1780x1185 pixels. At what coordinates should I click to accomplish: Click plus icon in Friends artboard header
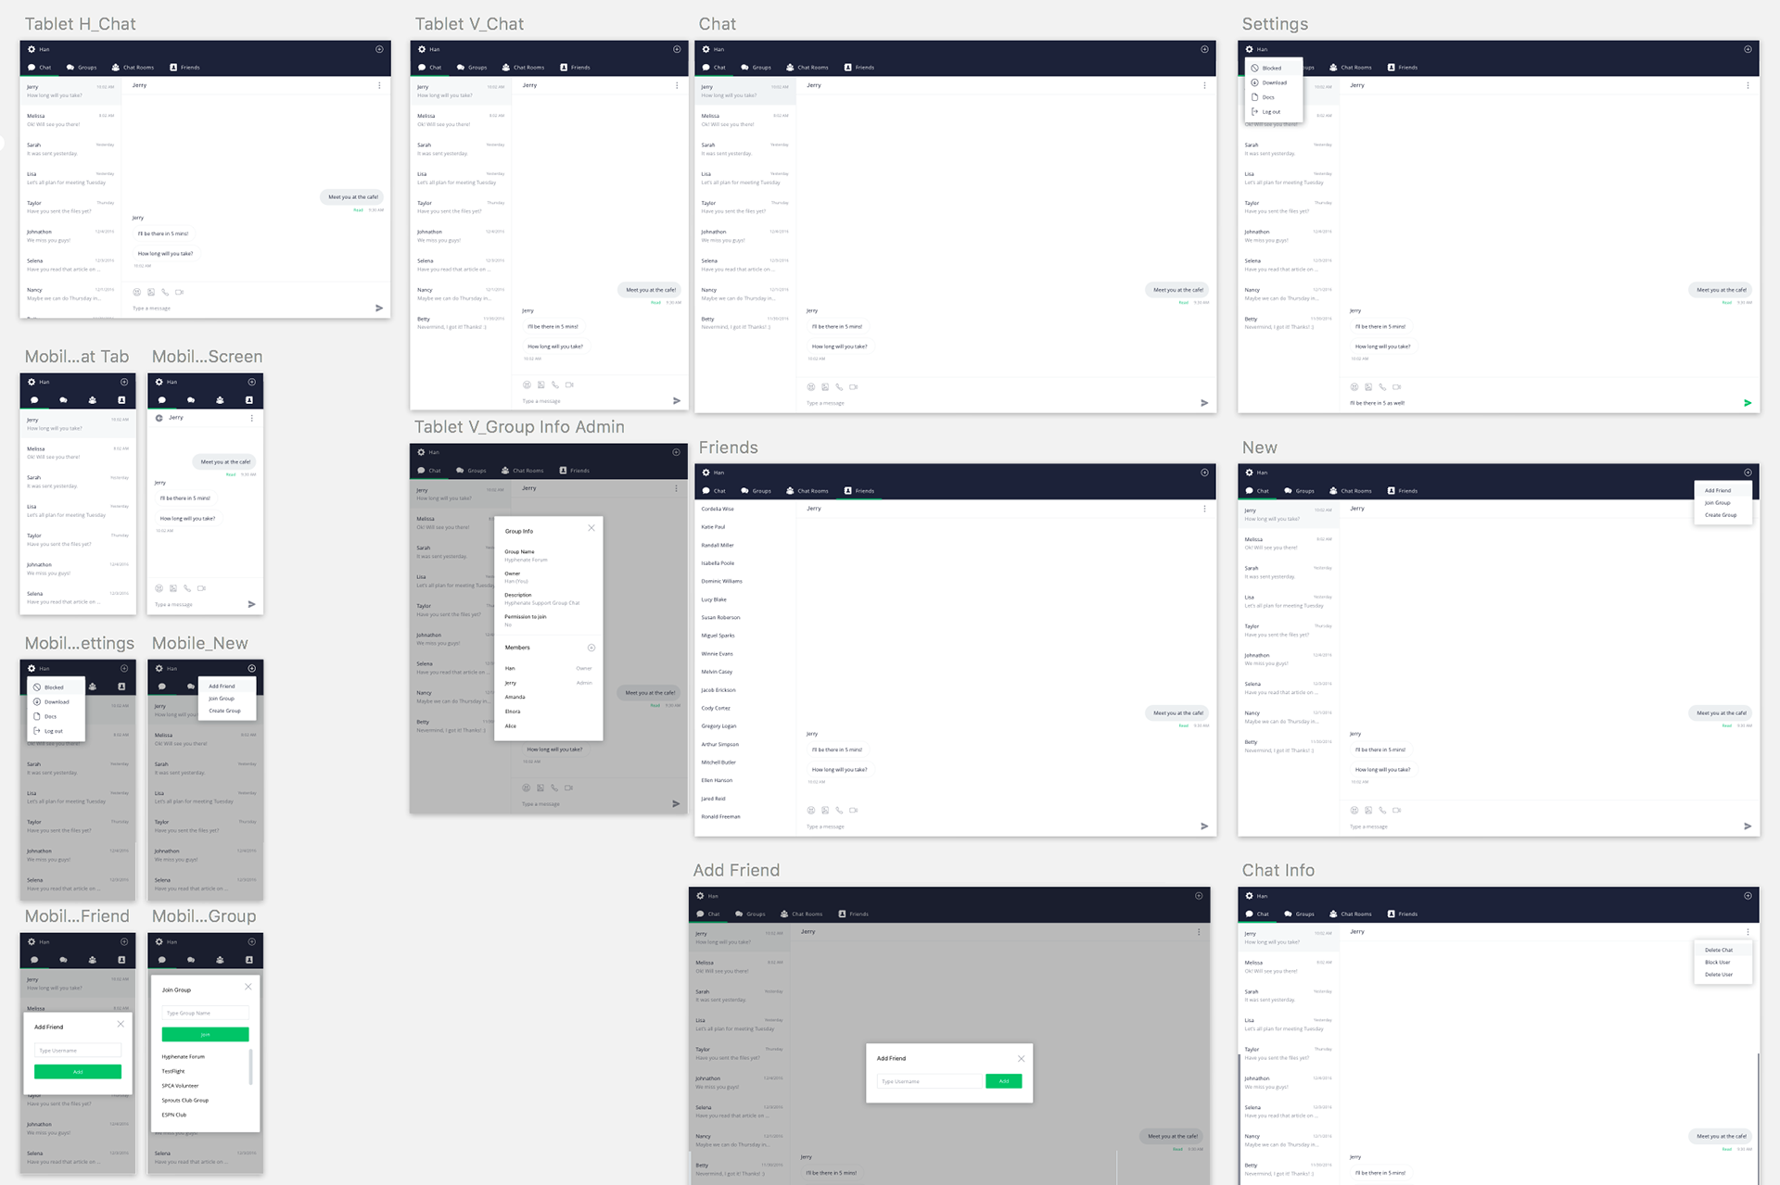click(x=1204, y=473)
